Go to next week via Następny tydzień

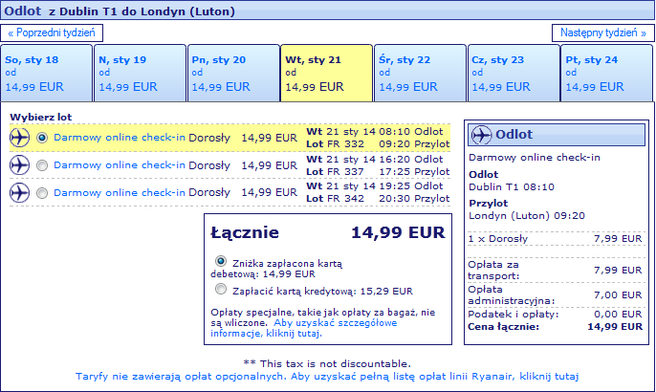pyautogui.click(x=602, y=33)
